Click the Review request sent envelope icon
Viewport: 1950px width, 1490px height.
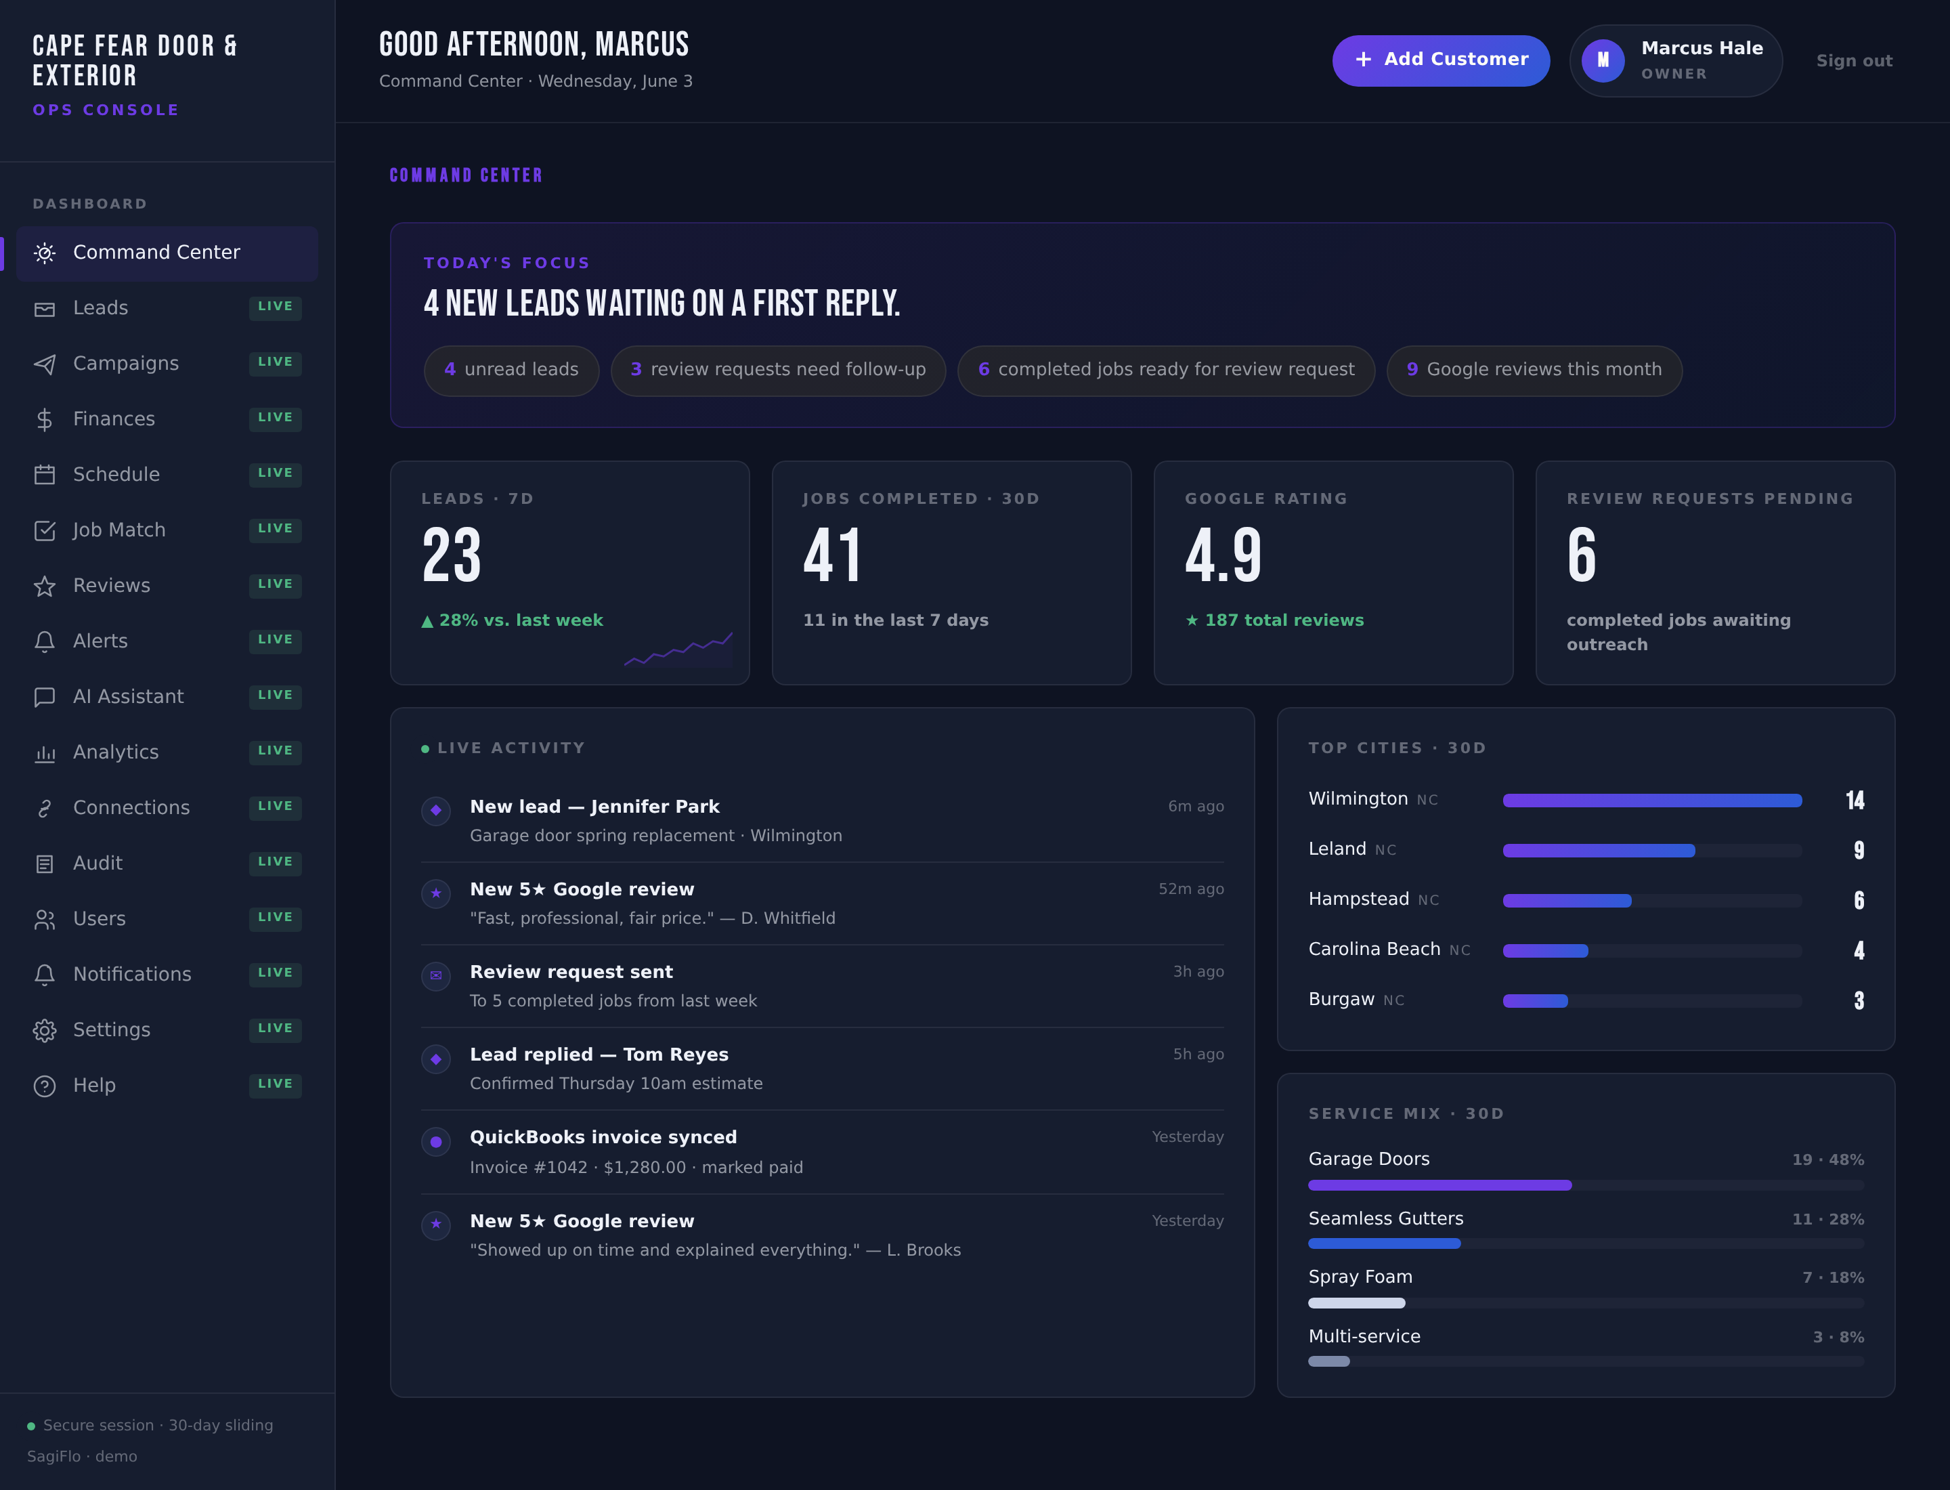pyautogui.click(x=435, y=975)
